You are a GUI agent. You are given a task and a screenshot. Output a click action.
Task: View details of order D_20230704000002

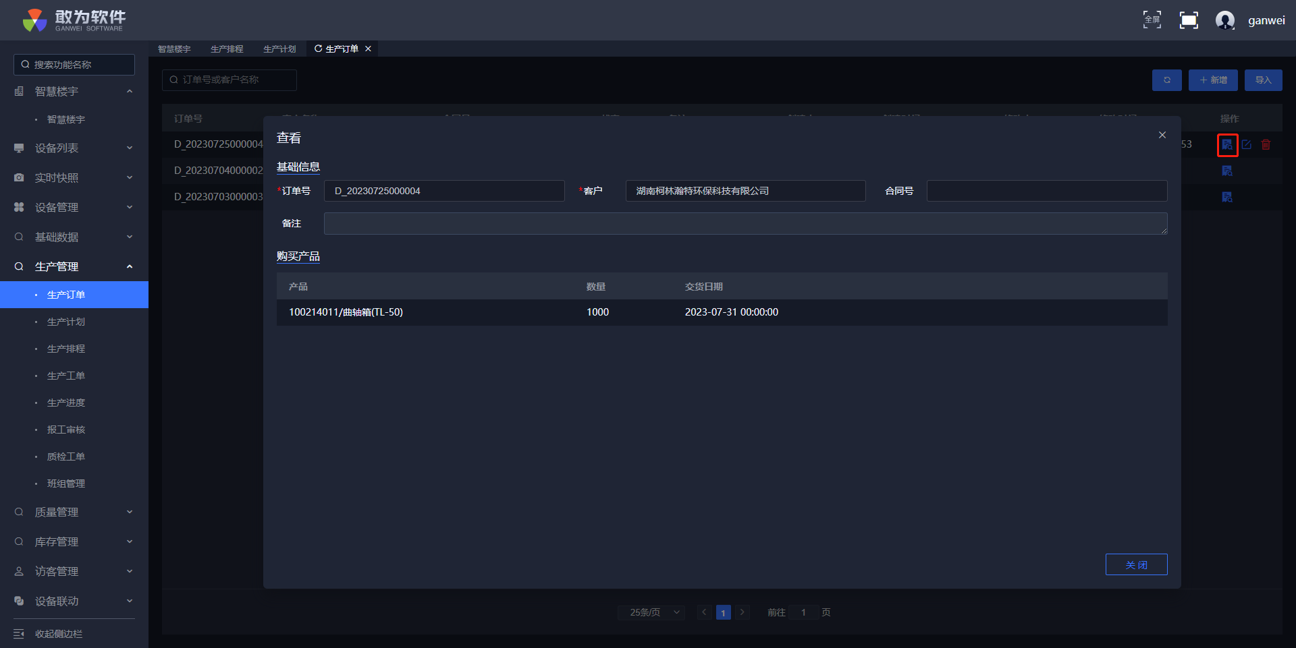[1227, 171]
